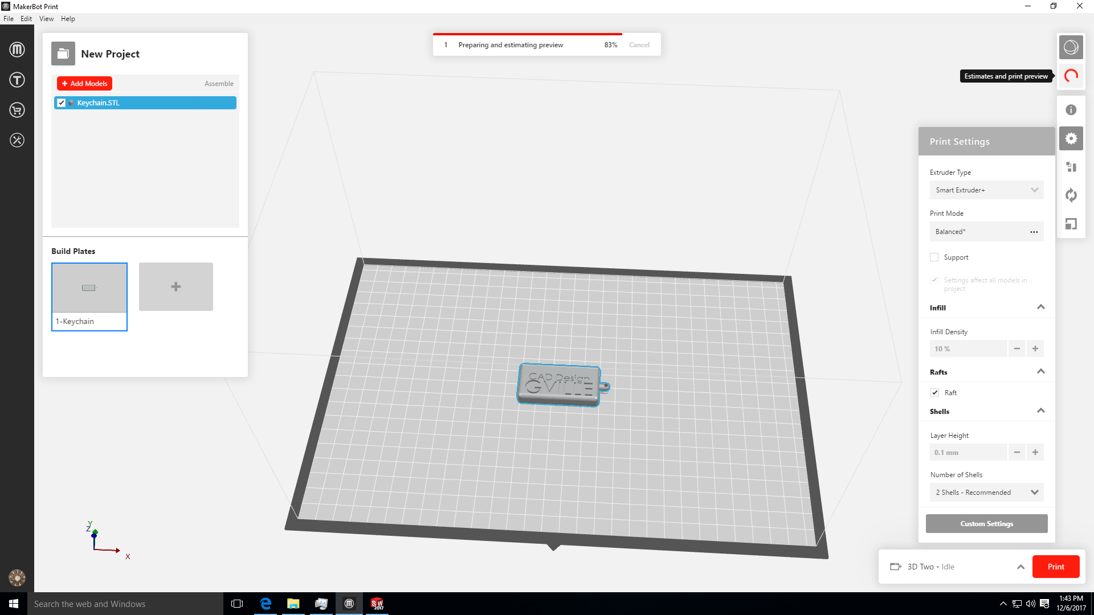Open the model info panel
The image size is (1094, 615).
pos(1071,109)
